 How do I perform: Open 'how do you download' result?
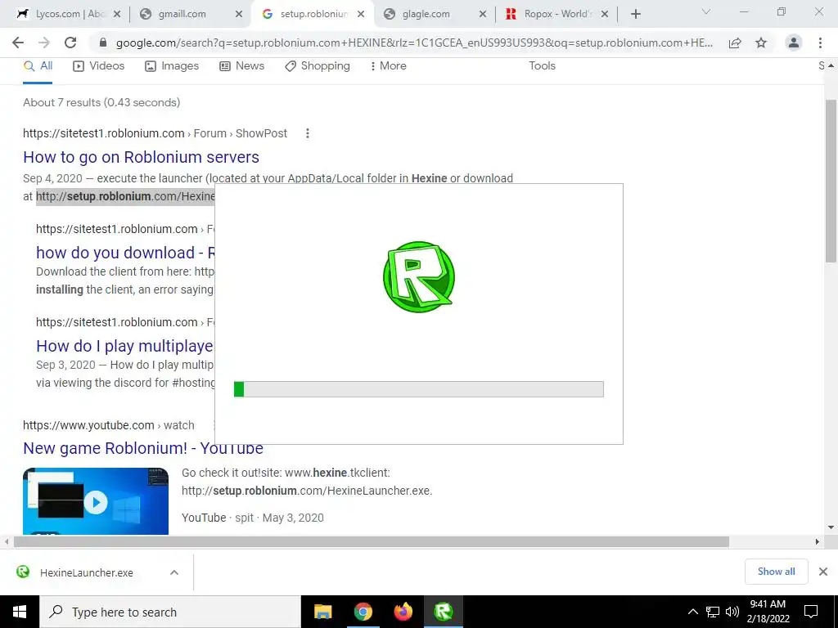(x=125, y=253)
